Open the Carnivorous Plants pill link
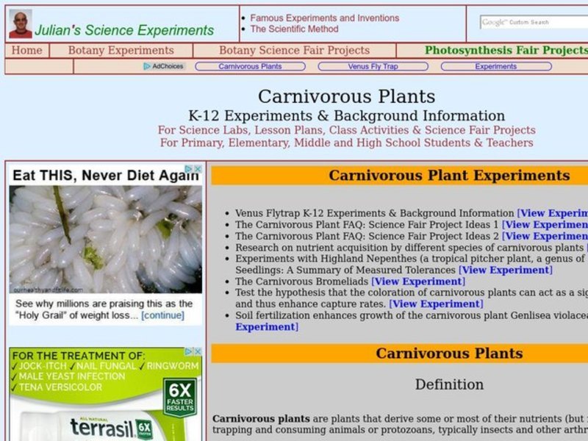 [x=251, y=65]
